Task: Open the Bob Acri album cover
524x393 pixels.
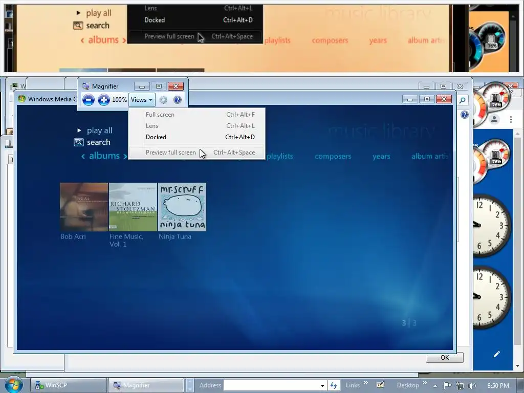Action: pos(84,207)
